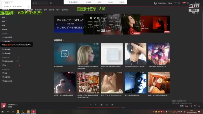Show the next banner with right arrow
This screenshot has width=203, height=114.
coord(167,24)
